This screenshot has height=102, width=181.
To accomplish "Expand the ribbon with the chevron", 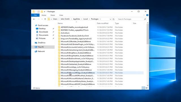I will click(144, 15).
